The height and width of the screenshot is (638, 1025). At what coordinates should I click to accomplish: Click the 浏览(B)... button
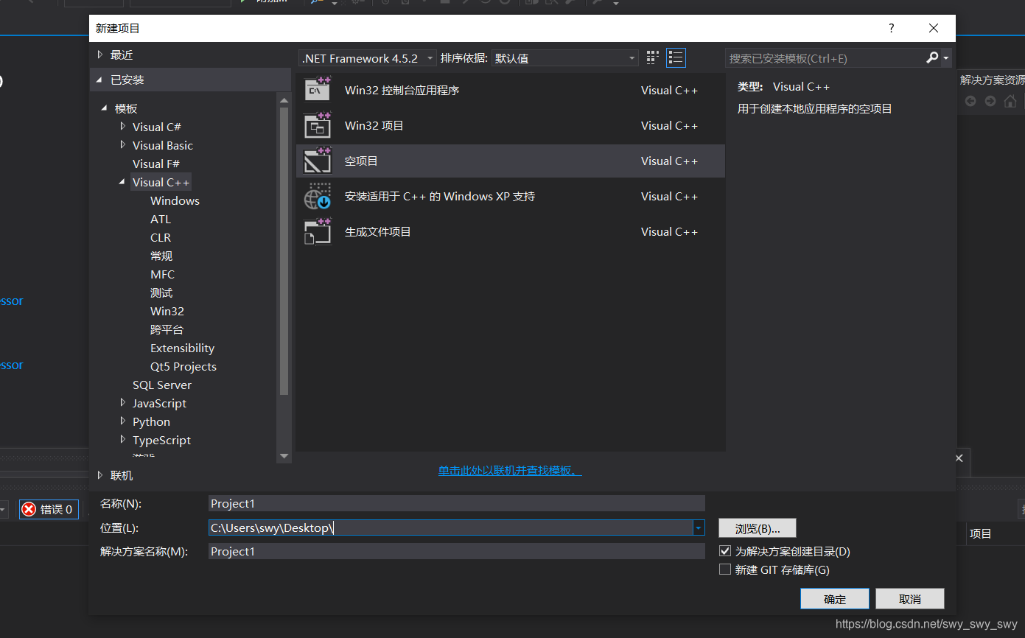[x=758, y=528]
